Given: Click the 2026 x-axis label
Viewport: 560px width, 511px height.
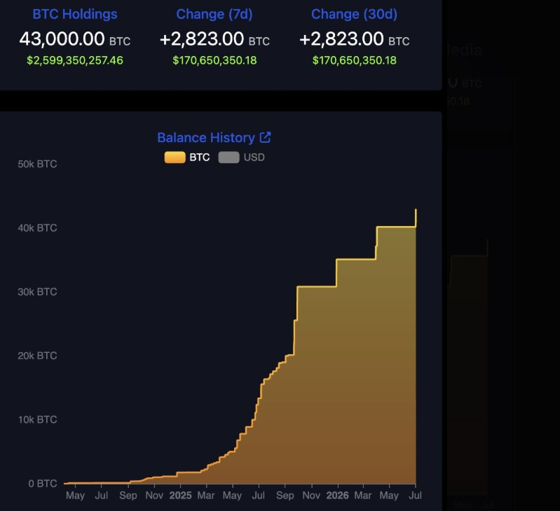Looking at the screenshot, I should point(338,496).
